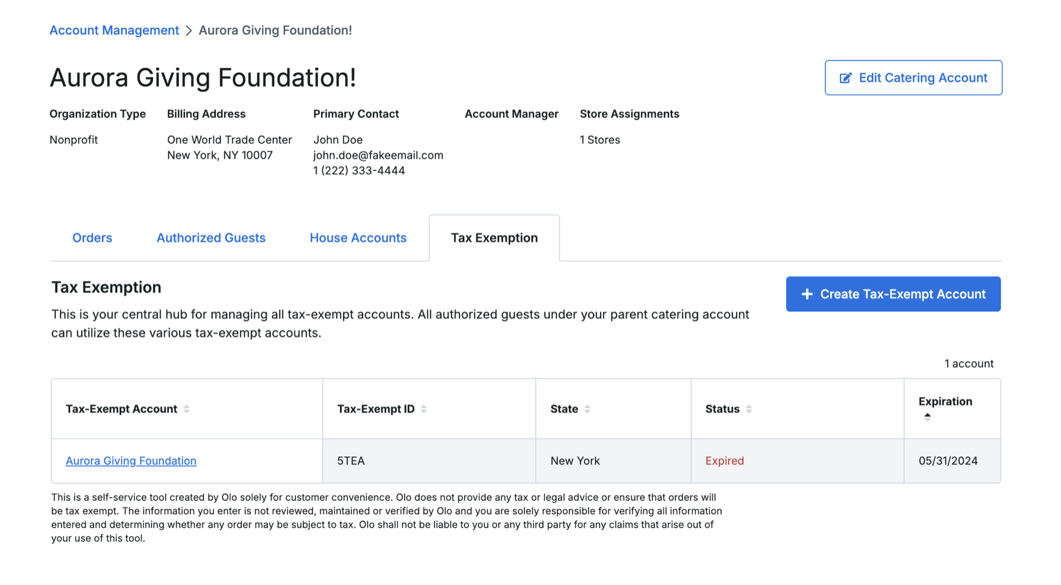Click the Organization Type label

coord(98,114)
